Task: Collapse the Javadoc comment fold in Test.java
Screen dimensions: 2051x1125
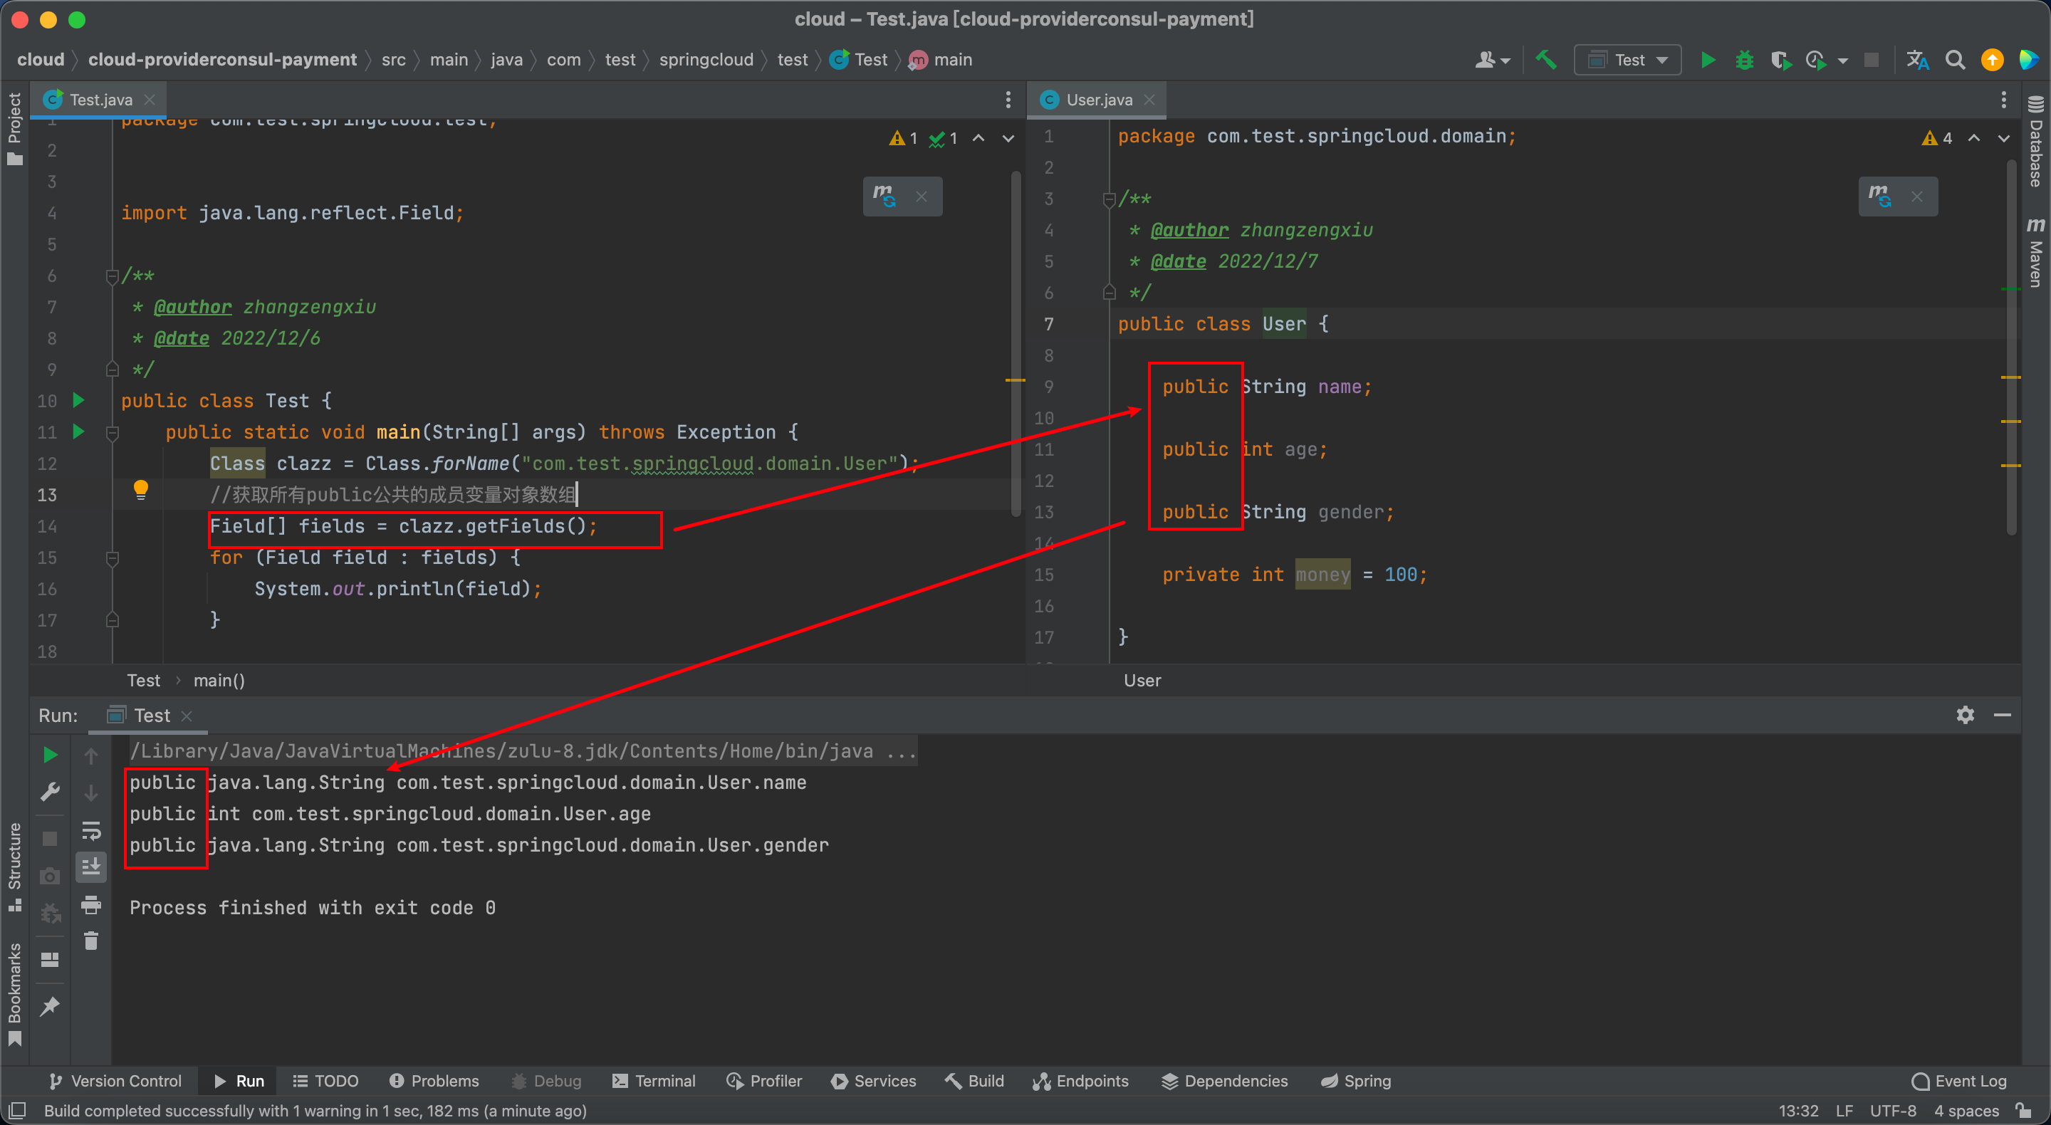Action: pos(113,276)
